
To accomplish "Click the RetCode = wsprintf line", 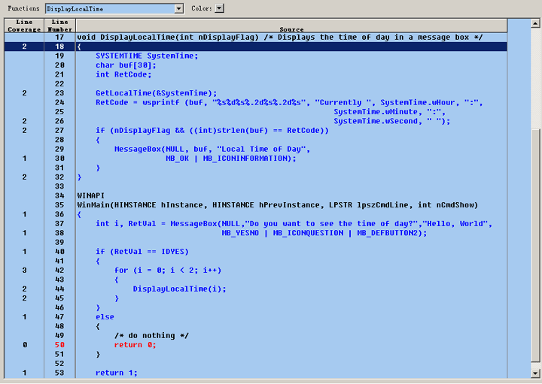I will click(x=289, y=102).
